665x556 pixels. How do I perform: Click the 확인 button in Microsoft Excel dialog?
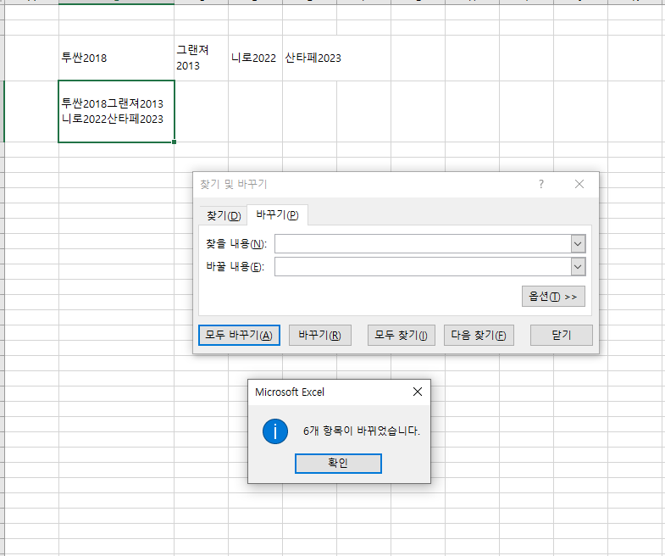(x=338, y=463)
